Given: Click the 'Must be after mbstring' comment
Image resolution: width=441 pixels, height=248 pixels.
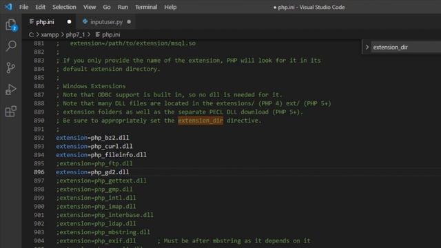Looking at the screenshot, I should (234, 240).
